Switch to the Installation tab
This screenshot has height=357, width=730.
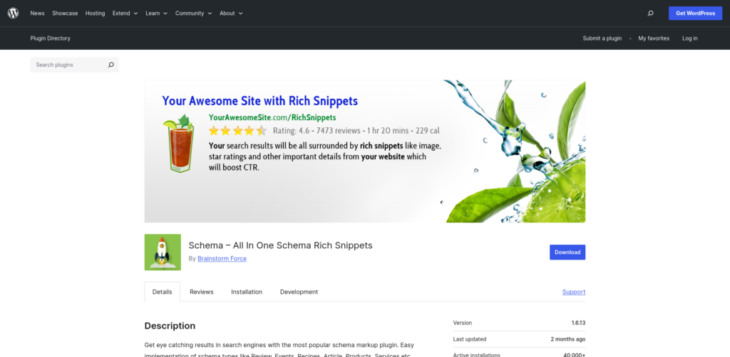[x=247, y=292]
